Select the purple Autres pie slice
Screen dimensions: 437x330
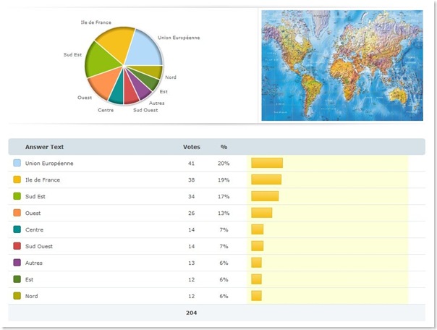pyautogui.click(x=141, y=88)
